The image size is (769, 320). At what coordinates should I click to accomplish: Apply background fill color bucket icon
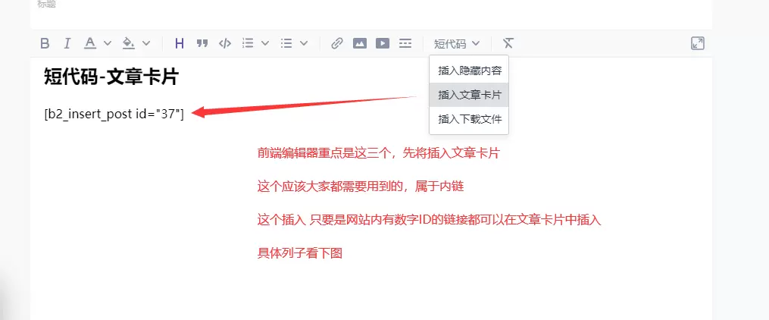pos(129,43)
